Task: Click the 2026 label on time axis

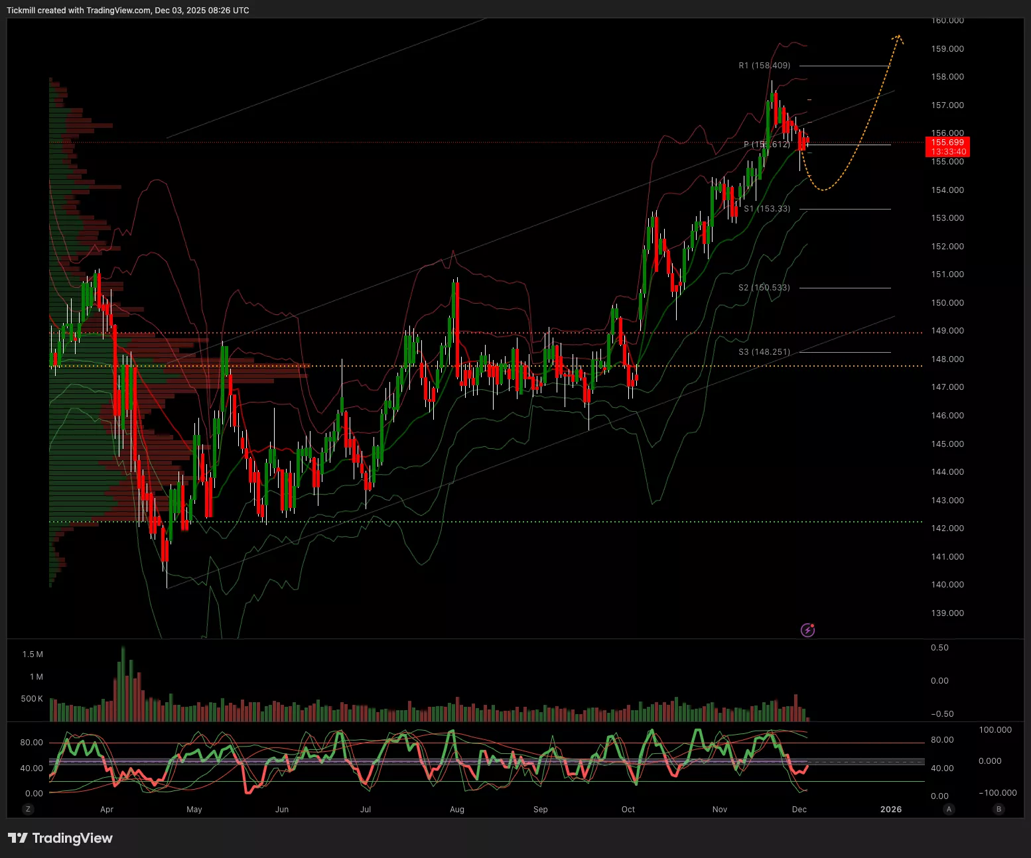Action: point(890,809)
